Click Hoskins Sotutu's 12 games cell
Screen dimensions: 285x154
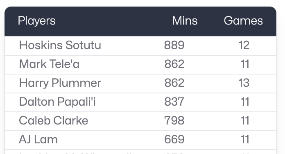[244, 45]
